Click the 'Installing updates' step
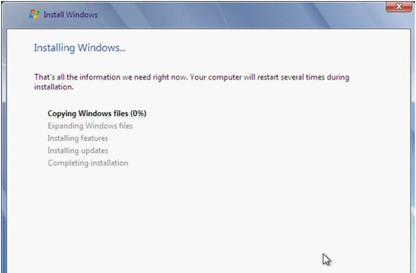Viewport: 416px width, 273px height. click(x=77, y=151)
